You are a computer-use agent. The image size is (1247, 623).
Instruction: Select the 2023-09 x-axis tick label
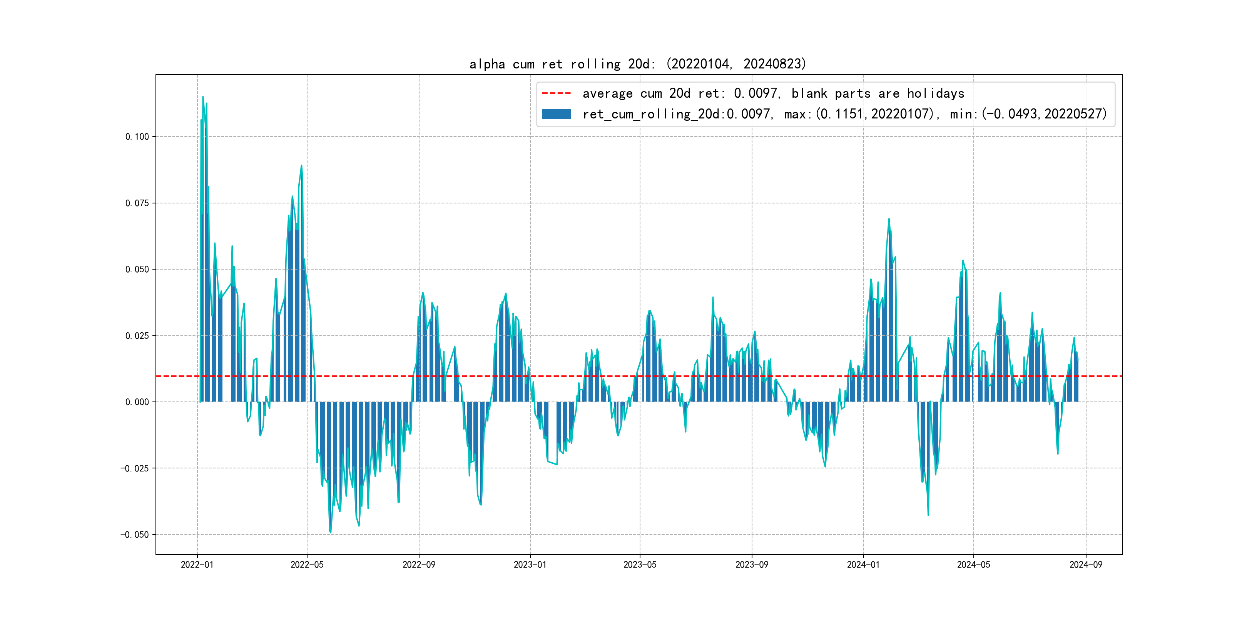click(752, 565)
